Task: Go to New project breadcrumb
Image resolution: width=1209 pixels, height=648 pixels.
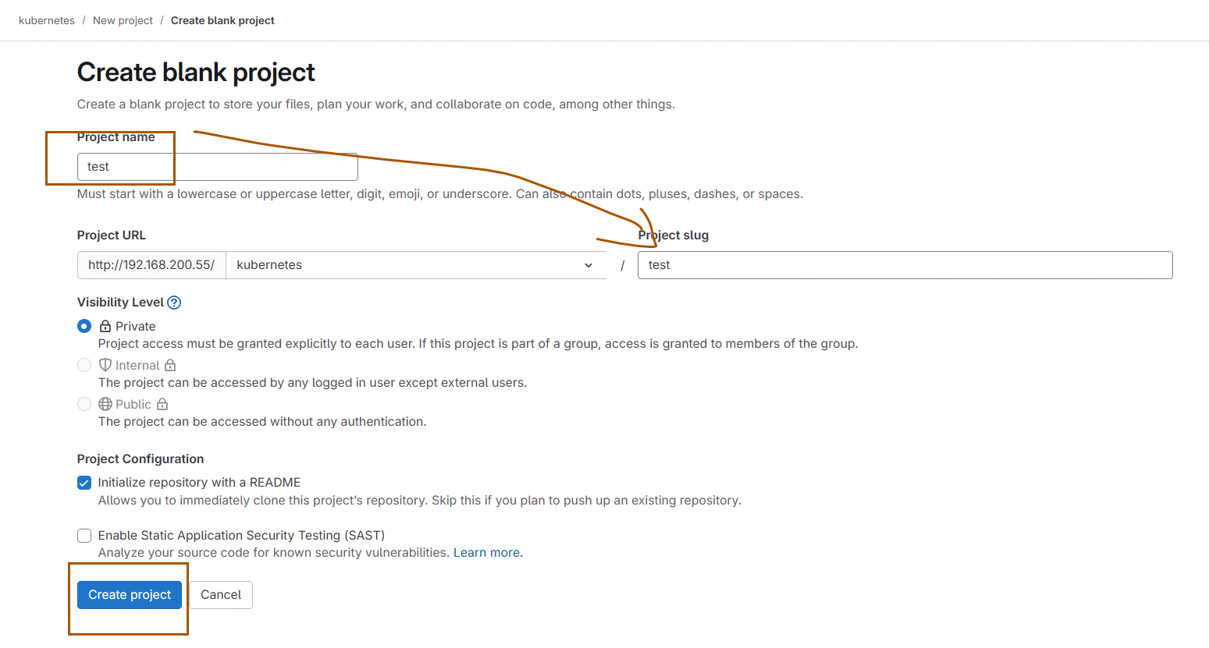Action: click(123, 20)
